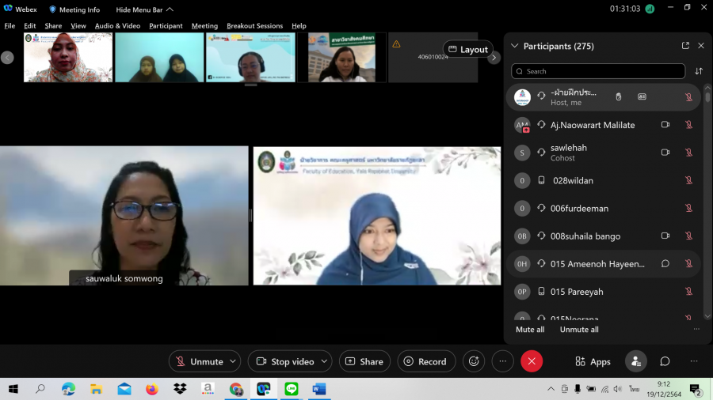The height and width of the screenshot is (400, 713).
Task: Toggle mute for Aj.Naowarart Malilate
Action: click(x=688, y=125)
